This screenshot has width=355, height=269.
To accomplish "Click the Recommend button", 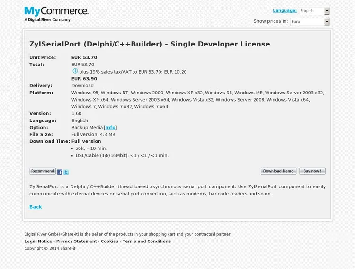I will [x=43, y=171].
